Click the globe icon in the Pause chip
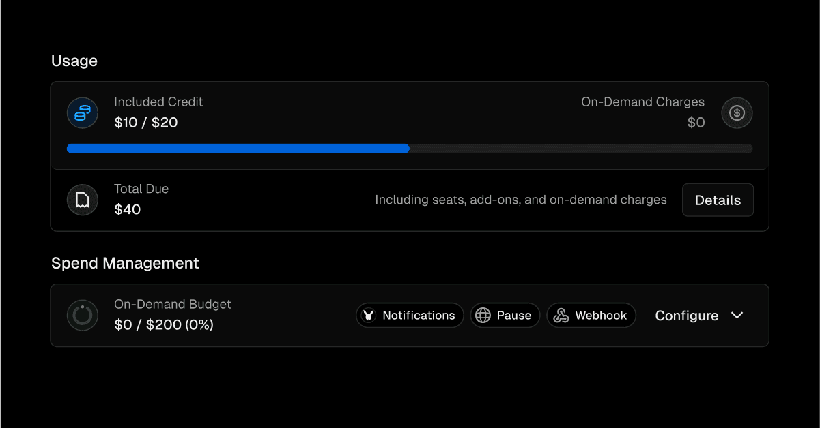Viewport: 820px width, 428px height. tap(483, 316)
